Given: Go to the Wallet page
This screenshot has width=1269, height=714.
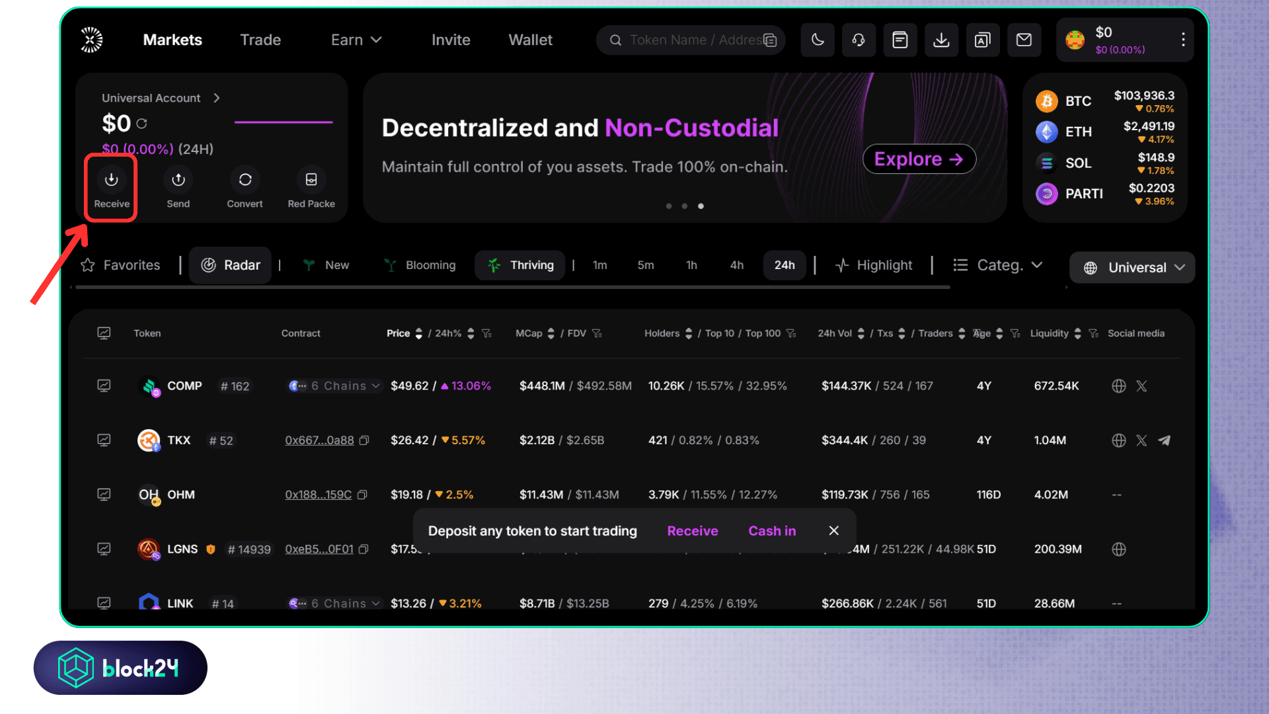Looking at the screenshot, I should tap(530, 40).
